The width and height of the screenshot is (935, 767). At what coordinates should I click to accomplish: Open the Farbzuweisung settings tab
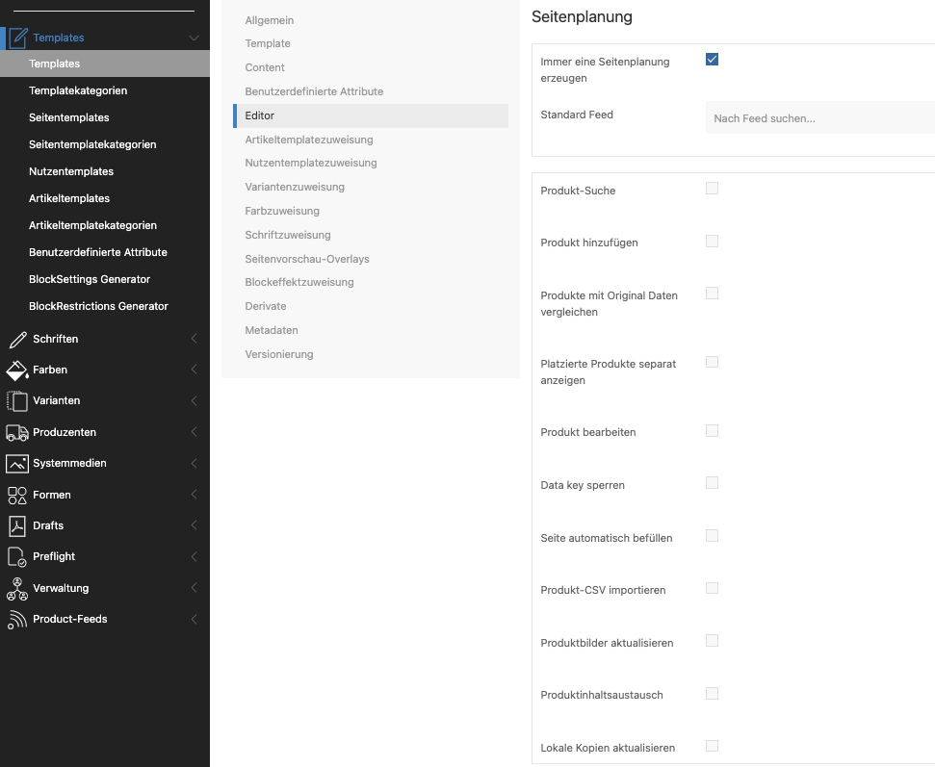[x=282, y=211]
